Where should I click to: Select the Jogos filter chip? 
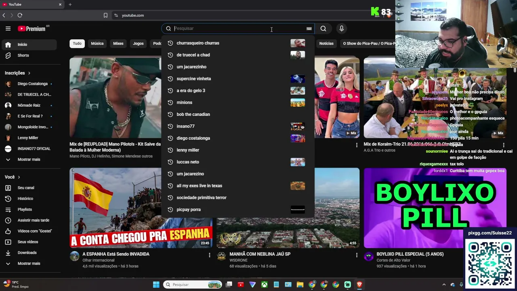138,44
